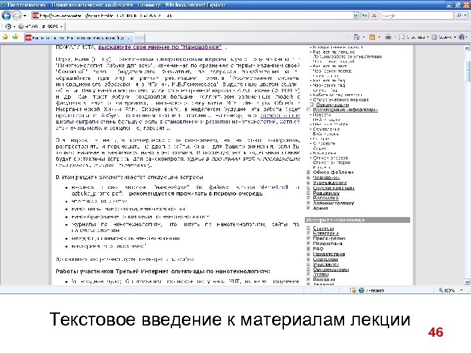Open the dropdown arrow next to feeds icon
The image size is (471, 353).
pyautogui.click(x=379, y=37)
